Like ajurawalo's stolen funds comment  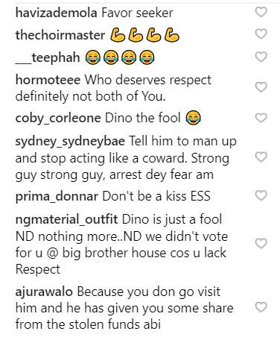pyautogui.click(x=261, y=307)
